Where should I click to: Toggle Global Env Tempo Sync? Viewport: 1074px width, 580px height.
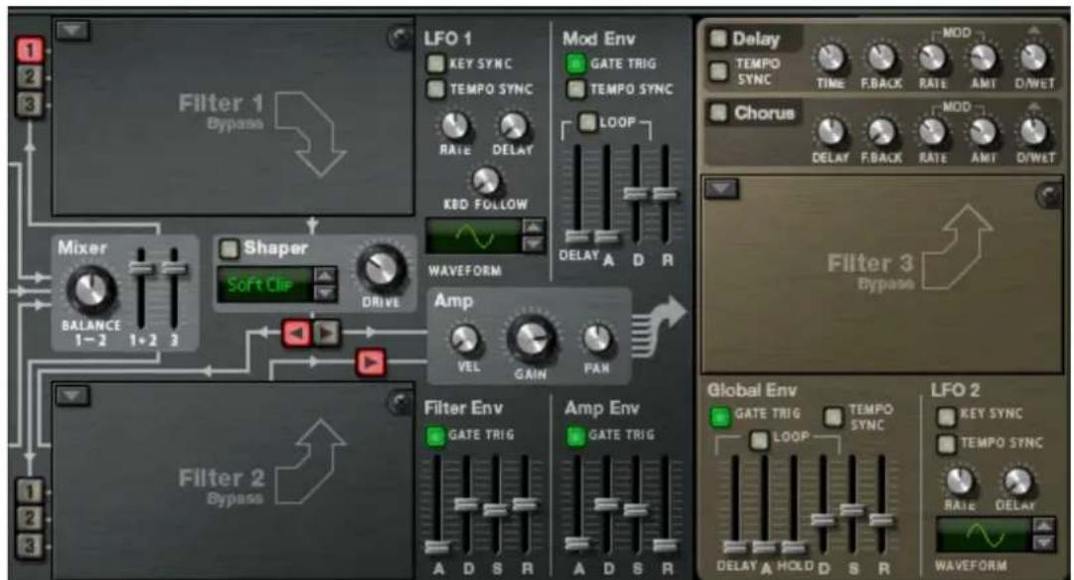[834, 416]
